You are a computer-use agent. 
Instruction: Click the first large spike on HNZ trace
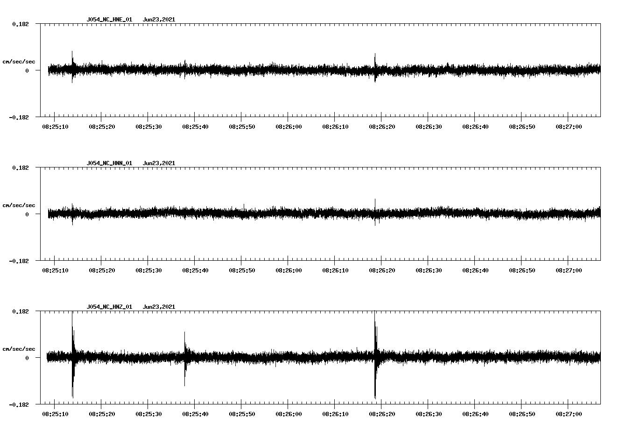click(x=73, y=355)
